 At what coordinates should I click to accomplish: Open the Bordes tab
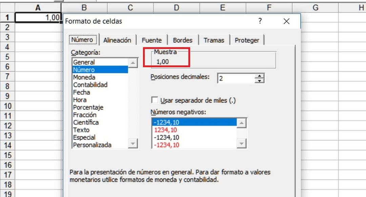(182, 40)
